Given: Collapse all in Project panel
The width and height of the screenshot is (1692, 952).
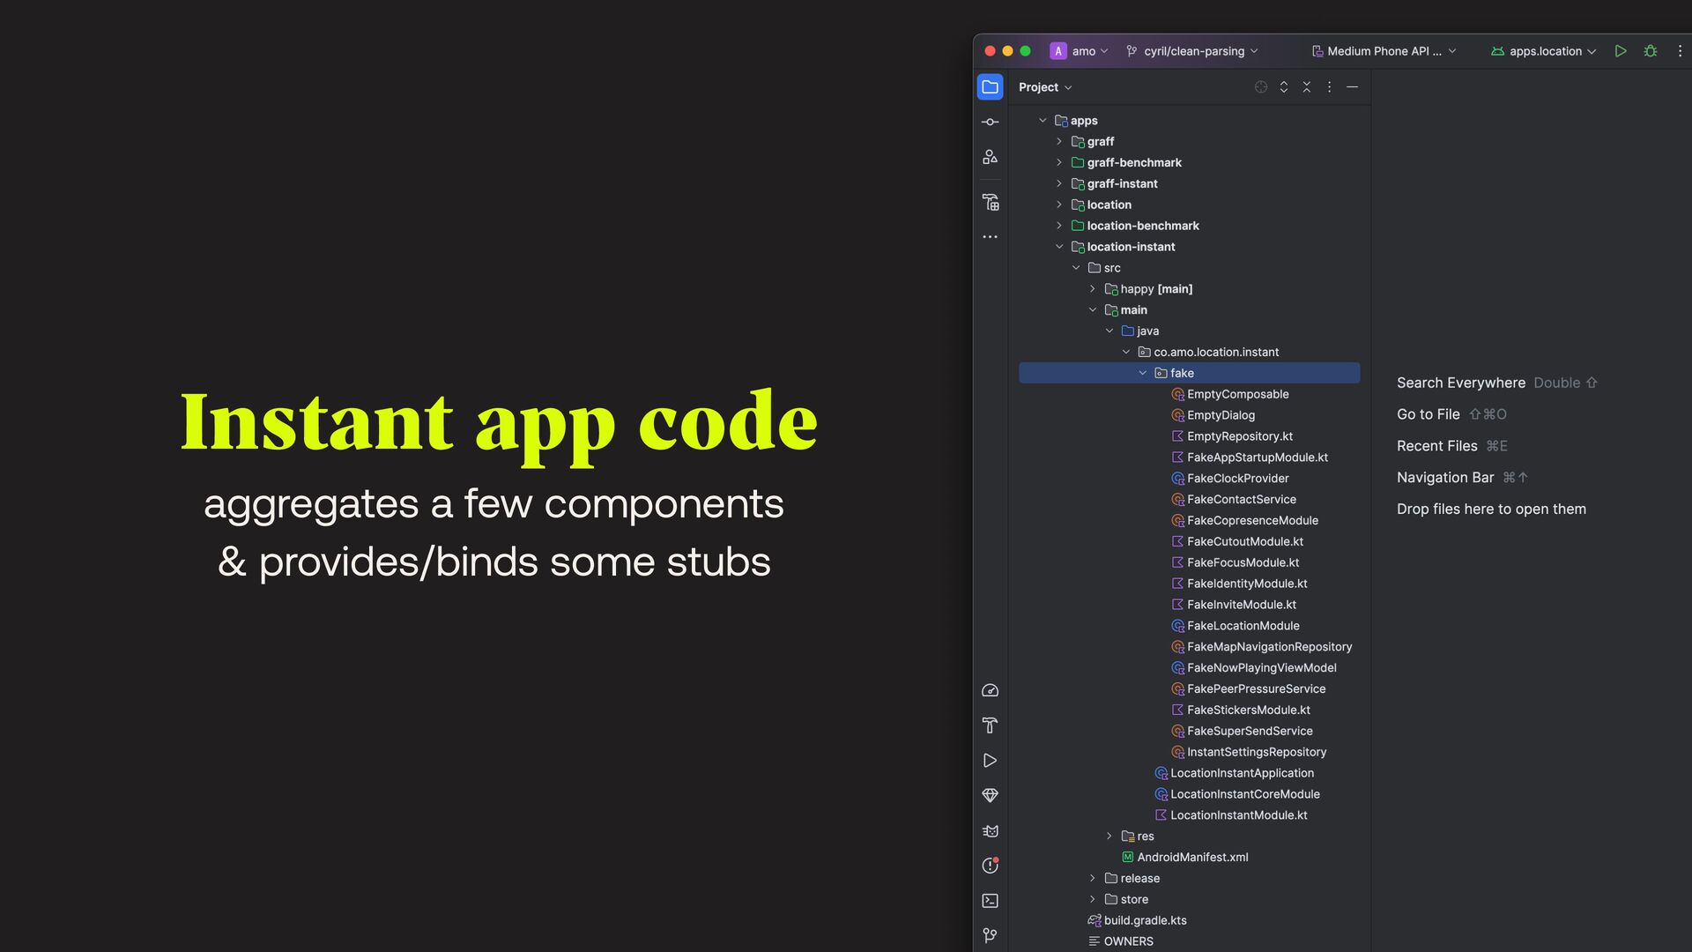Looking at the screenshot, I should [x=1307, y=87].
